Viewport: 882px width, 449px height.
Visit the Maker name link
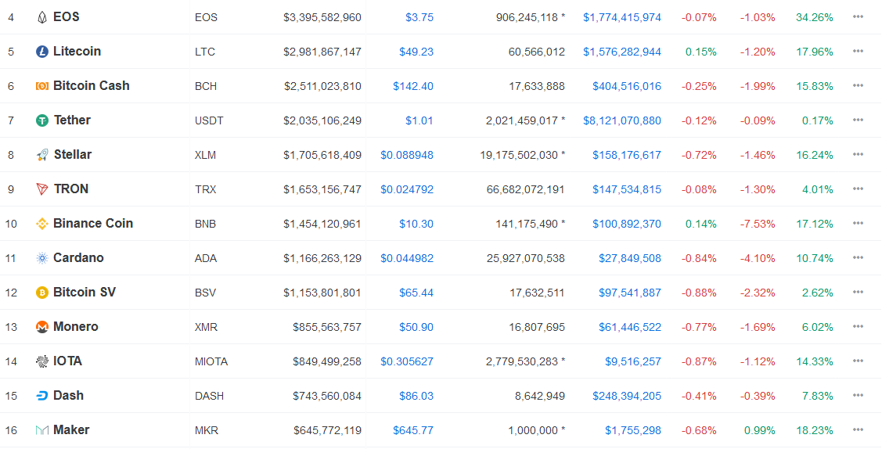click(x=71, y=429)
